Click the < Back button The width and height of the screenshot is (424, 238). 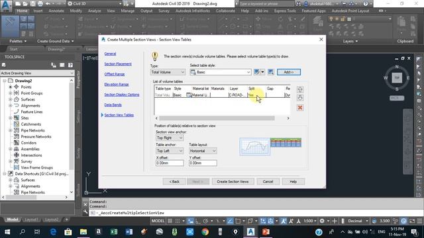pos(174,182)
